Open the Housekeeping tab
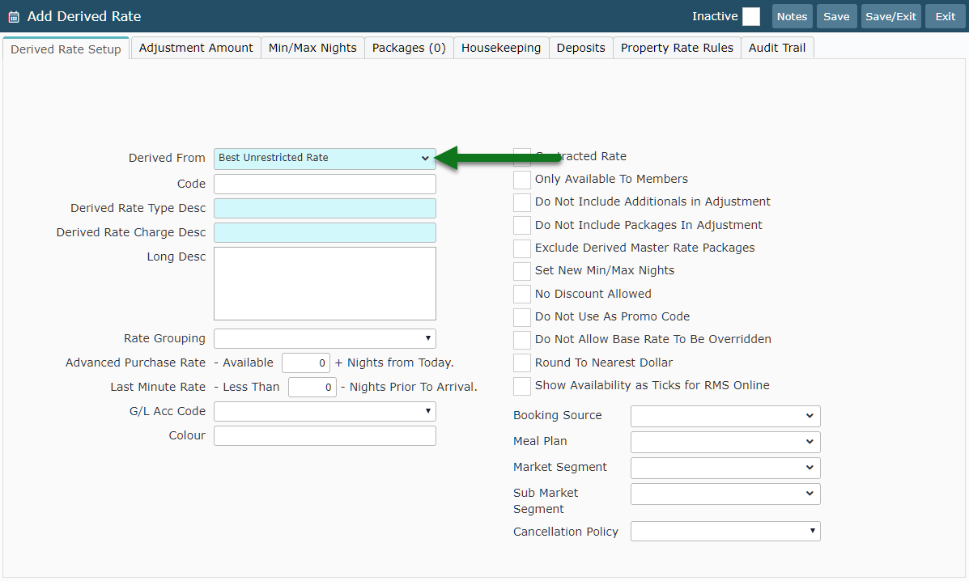Screen dimensions: 969x581 (501, 48)
